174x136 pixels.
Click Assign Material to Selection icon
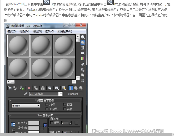point(22,88)
